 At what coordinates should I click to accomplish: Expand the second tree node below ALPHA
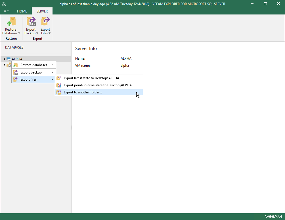[x=4, y=65]
